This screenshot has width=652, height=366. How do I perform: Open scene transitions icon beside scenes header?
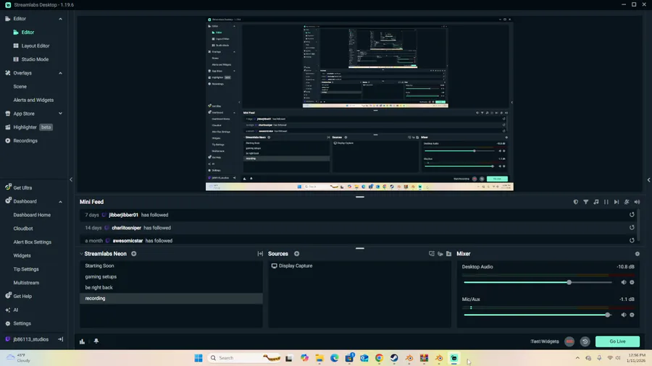(x=260, y=254)
